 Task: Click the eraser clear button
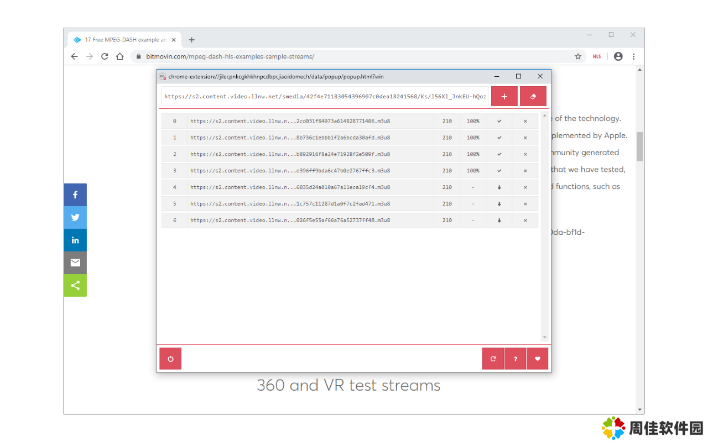click(533, 96)
